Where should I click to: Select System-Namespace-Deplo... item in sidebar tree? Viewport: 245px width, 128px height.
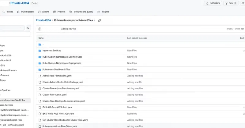tap(14, 115)
